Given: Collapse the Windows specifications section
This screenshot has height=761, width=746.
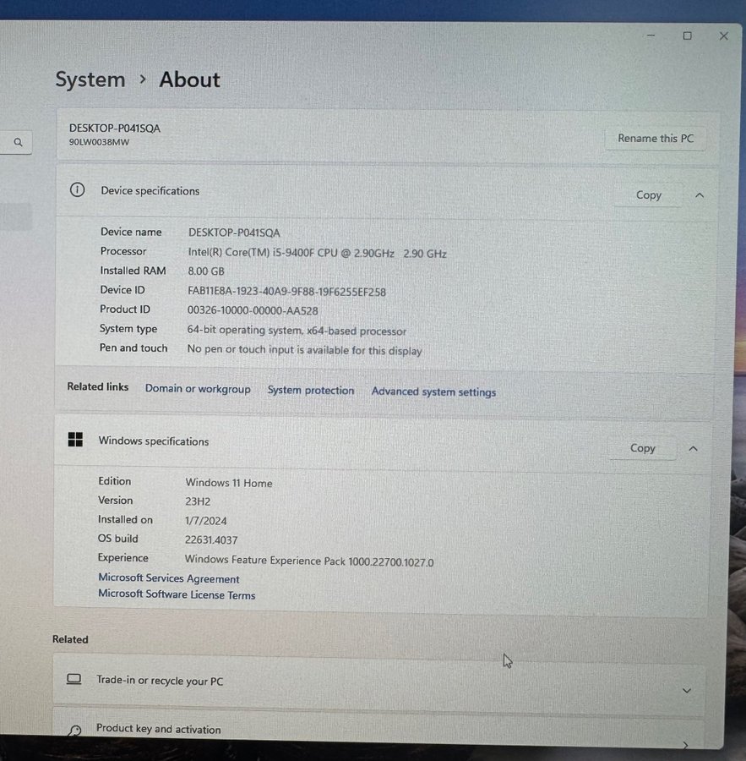Looking at the screenshot, I should [693, 449].
